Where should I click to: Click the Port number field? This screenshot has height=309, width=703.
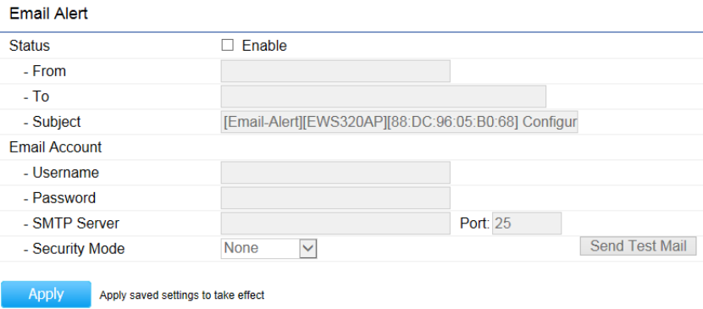click(x=527, y=223)
